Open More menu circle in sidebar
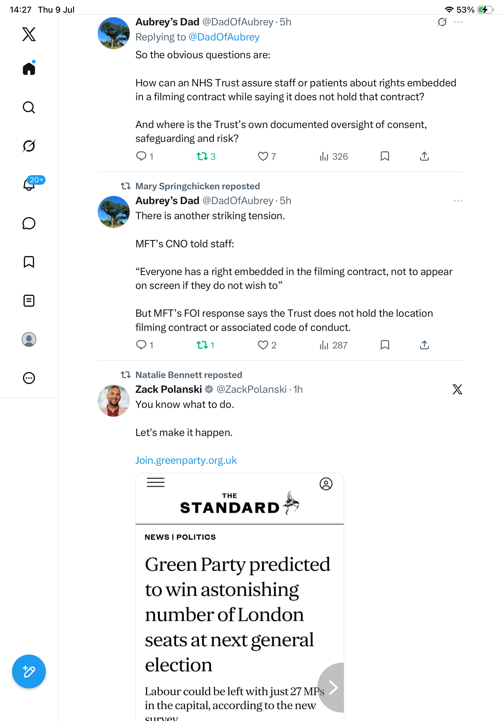The image size is (503, 721). [29, 378]
